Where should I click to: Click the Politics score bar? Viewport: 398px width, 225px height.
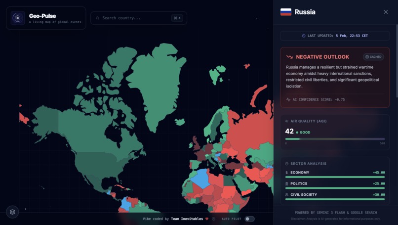[x=335, y=188]
